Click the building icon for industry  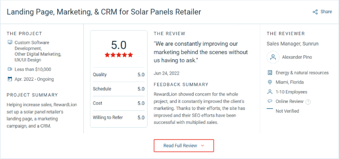[x=270, y=73]
